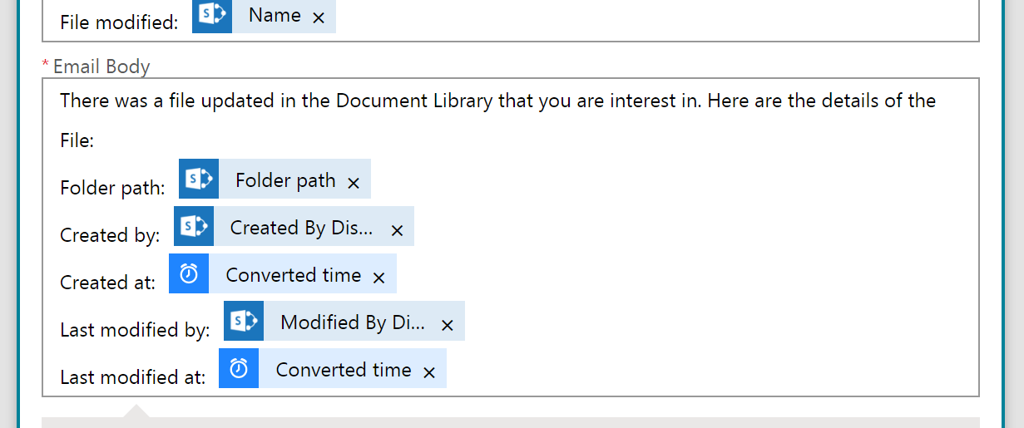
Task: Remove the Name token from File modified
Action: 319,17
